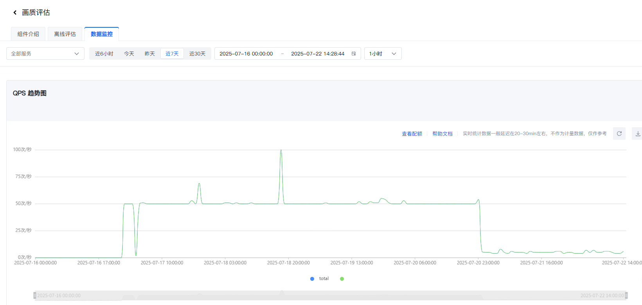
Task: Select the 昨天 time range
Action: coord(150,54)
